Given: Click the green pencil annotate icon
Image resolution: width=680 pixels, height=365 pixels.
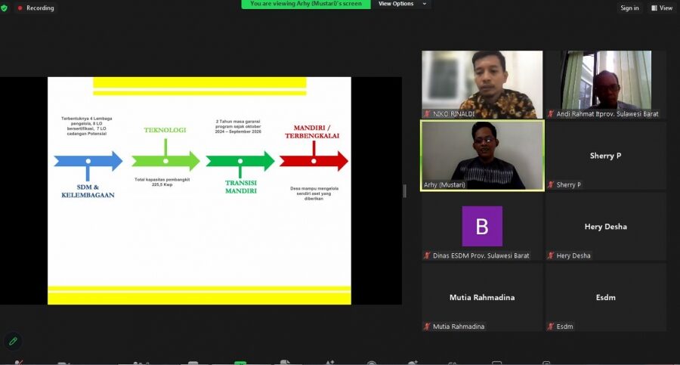Looking at the screenshot, I should (13, 341).
